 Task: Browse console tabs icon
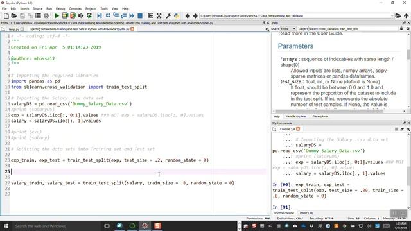pyautogui.click(x=274, y=129)
